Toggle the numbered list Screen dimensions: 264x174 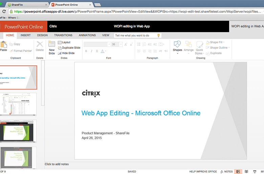coord(144,44)
